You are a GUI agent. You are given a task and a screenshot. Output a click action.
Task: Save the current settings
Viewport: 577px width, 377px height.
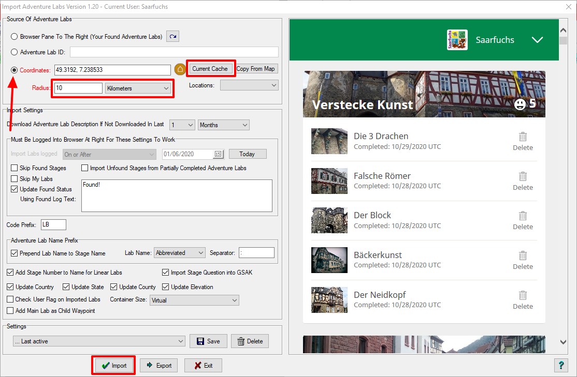208,341
